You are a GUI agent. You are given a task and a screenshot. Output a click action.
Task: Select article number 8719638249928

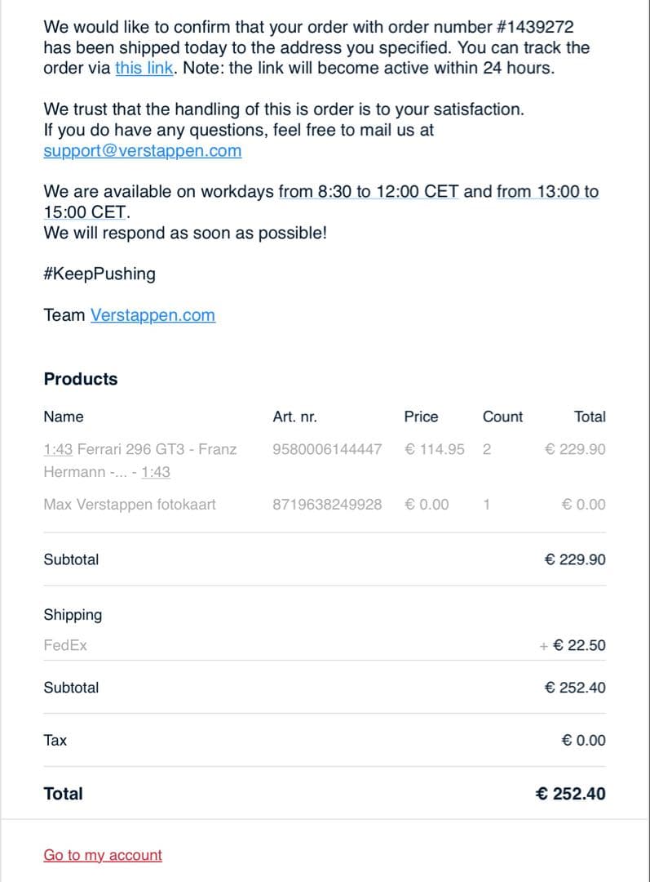tap(327, 504)
